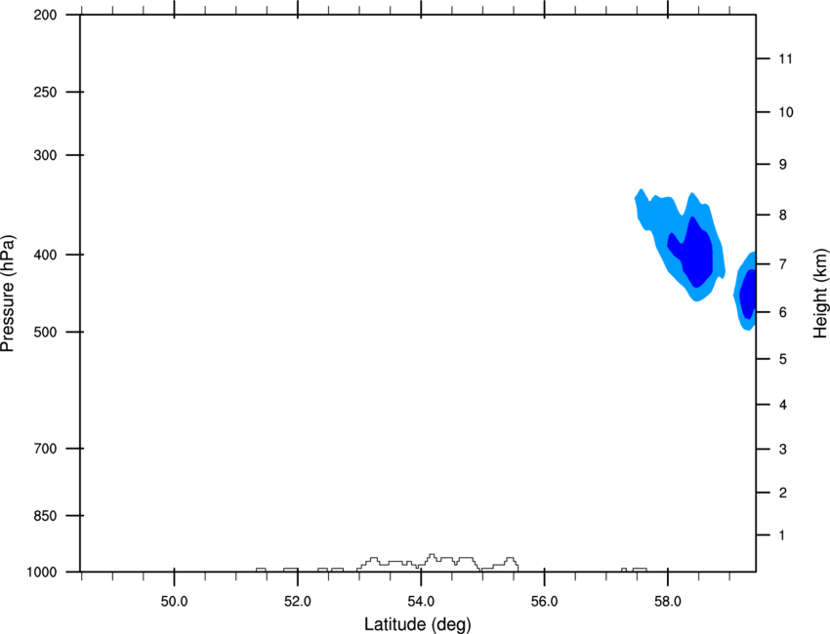The width and height of the screenshot is (830, 634).
Task: Pick the 3 km height label
Action: click(783, 450)
